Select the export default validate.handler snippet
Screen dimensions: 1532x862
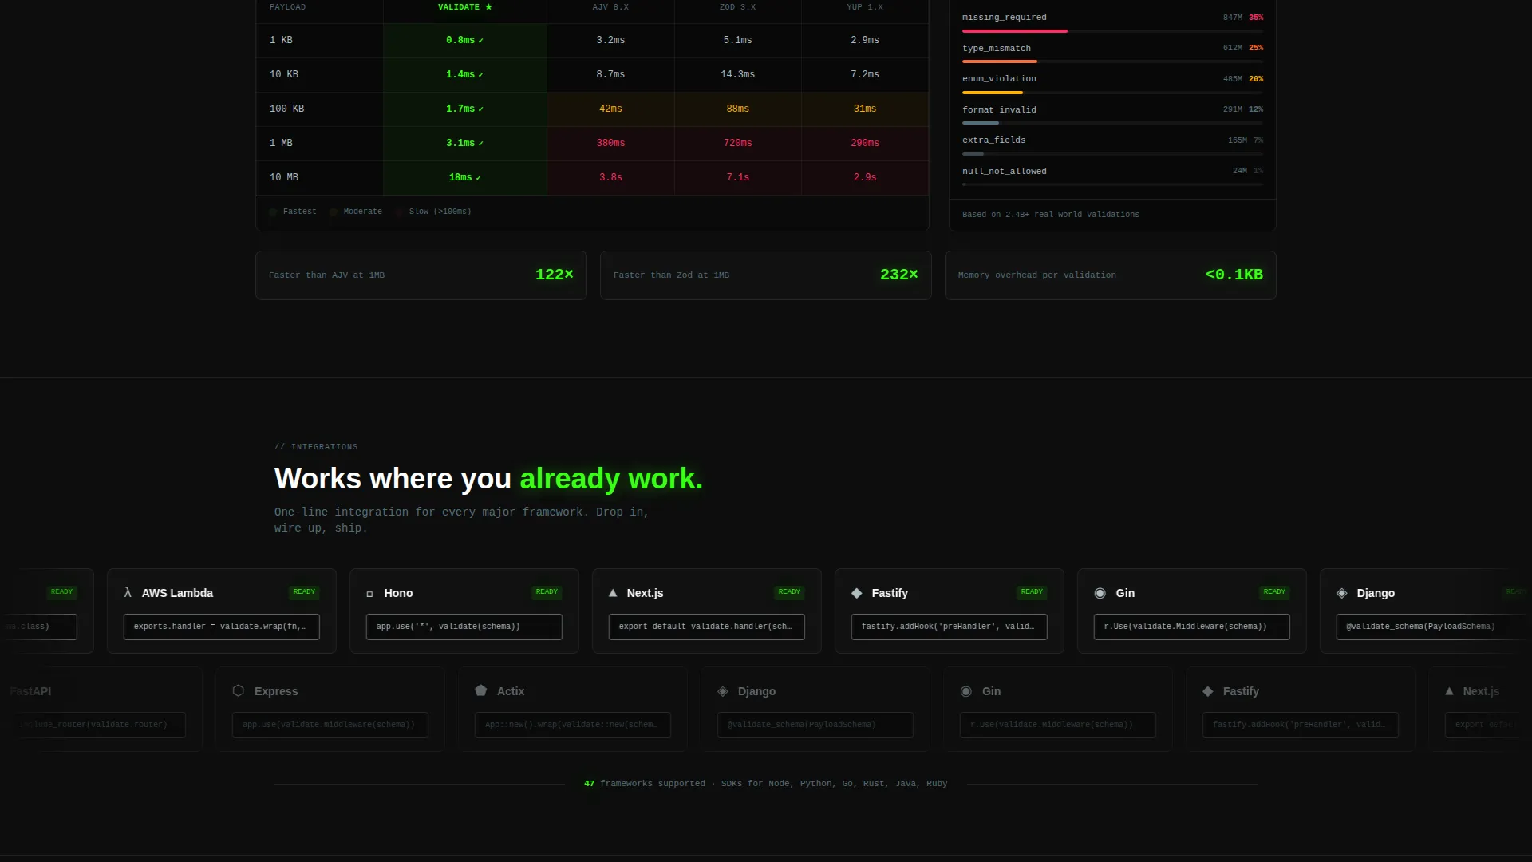tap(707, 627)
